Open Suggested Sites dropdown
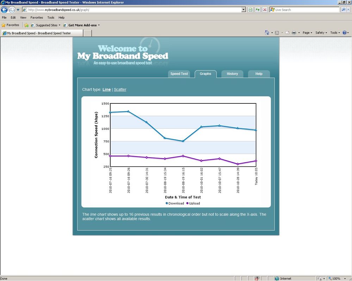352x281 pixels. (x=46, y=25)
